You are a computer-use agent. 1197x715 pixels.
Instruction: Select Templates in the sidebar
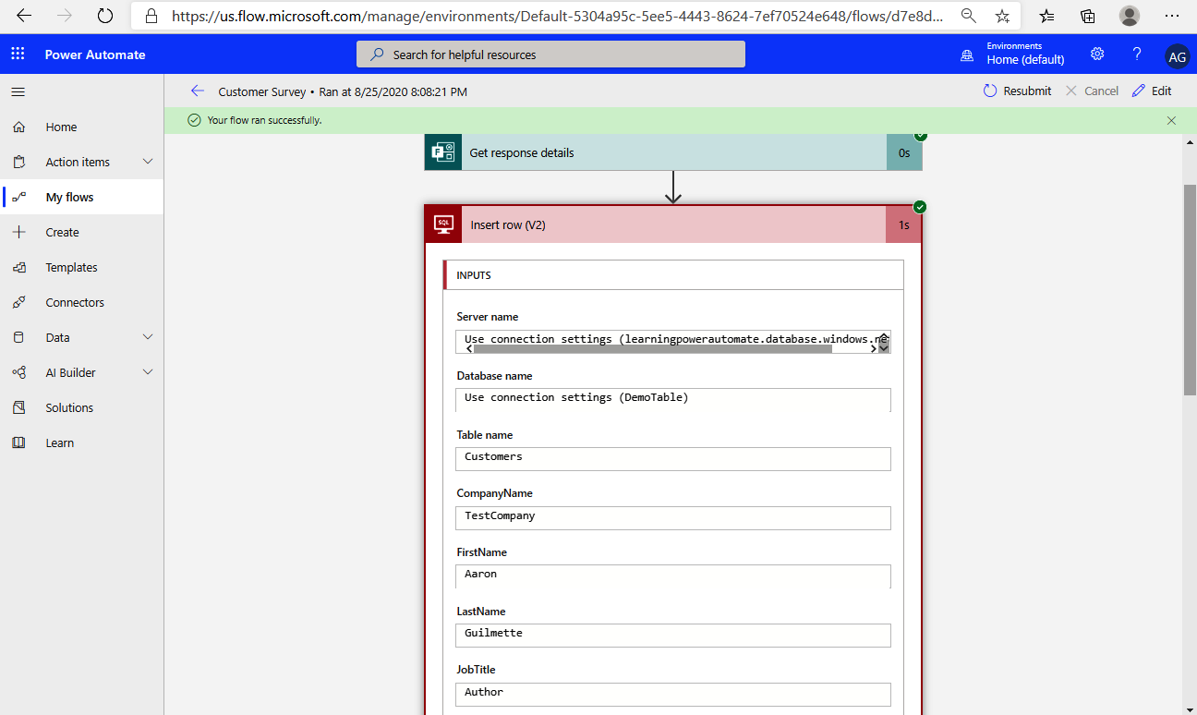point(71,268)
